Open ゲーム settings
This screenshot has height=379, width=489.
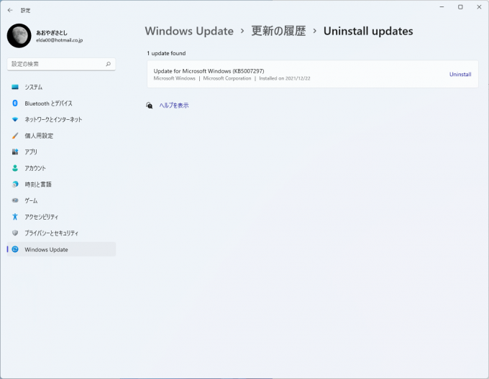tap(61, 201)
